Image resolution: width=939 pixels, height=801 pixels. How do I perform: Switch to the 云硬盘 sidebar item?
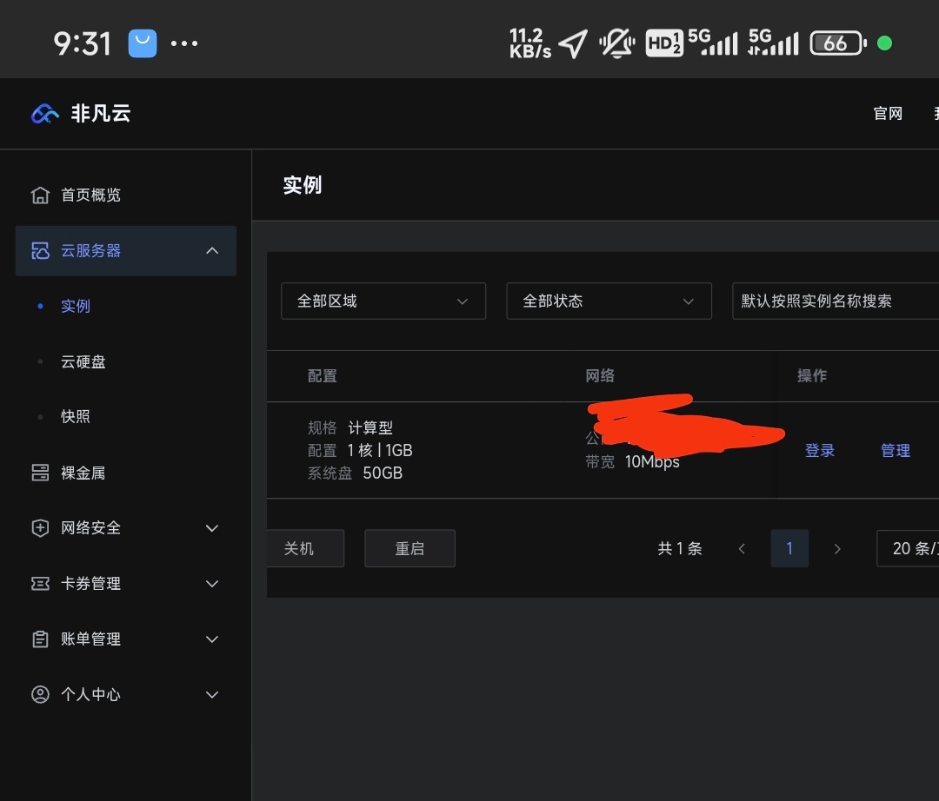coord(83,361)
